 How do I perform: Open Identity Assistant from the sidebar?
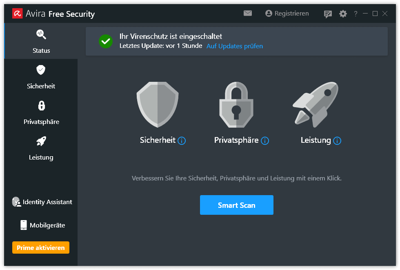(42, 202)
